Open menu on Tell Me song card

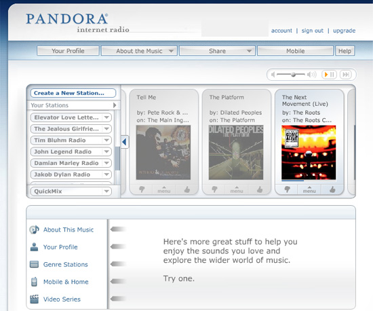[x=164, y=189]
